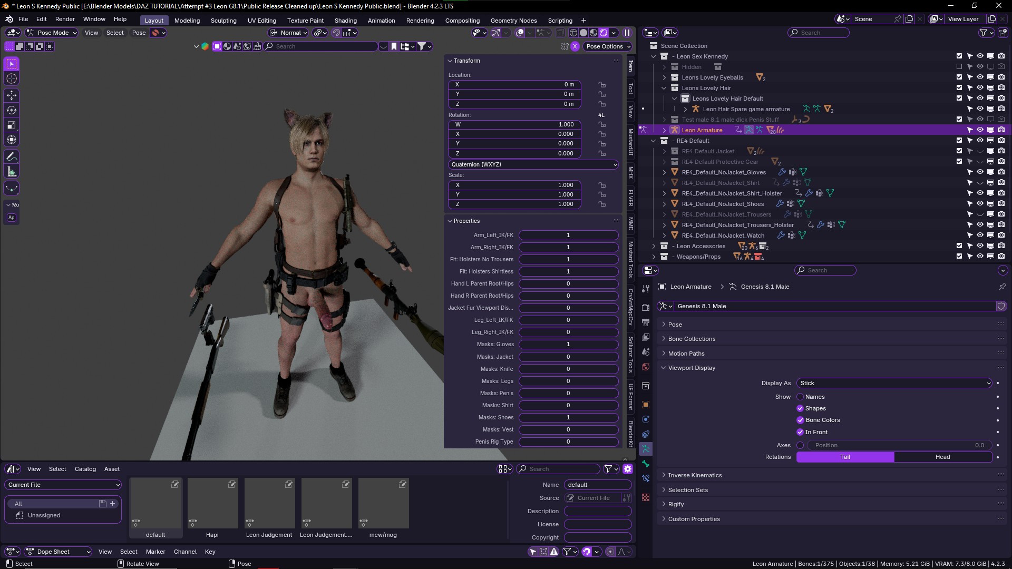1012x569 pixels.
Task: Switch to the Shading workspace tab
Action: tap(345, 21)
